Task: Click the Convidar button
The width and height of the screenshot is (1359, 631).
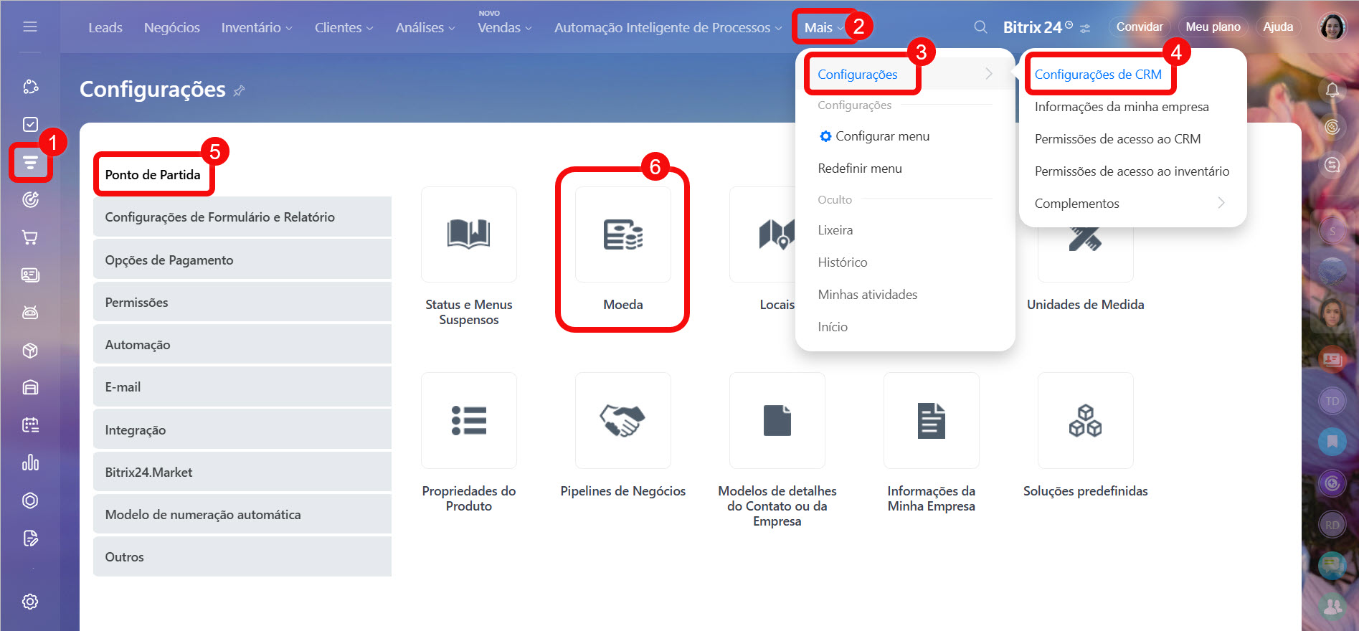Action: coord(1140,27)
